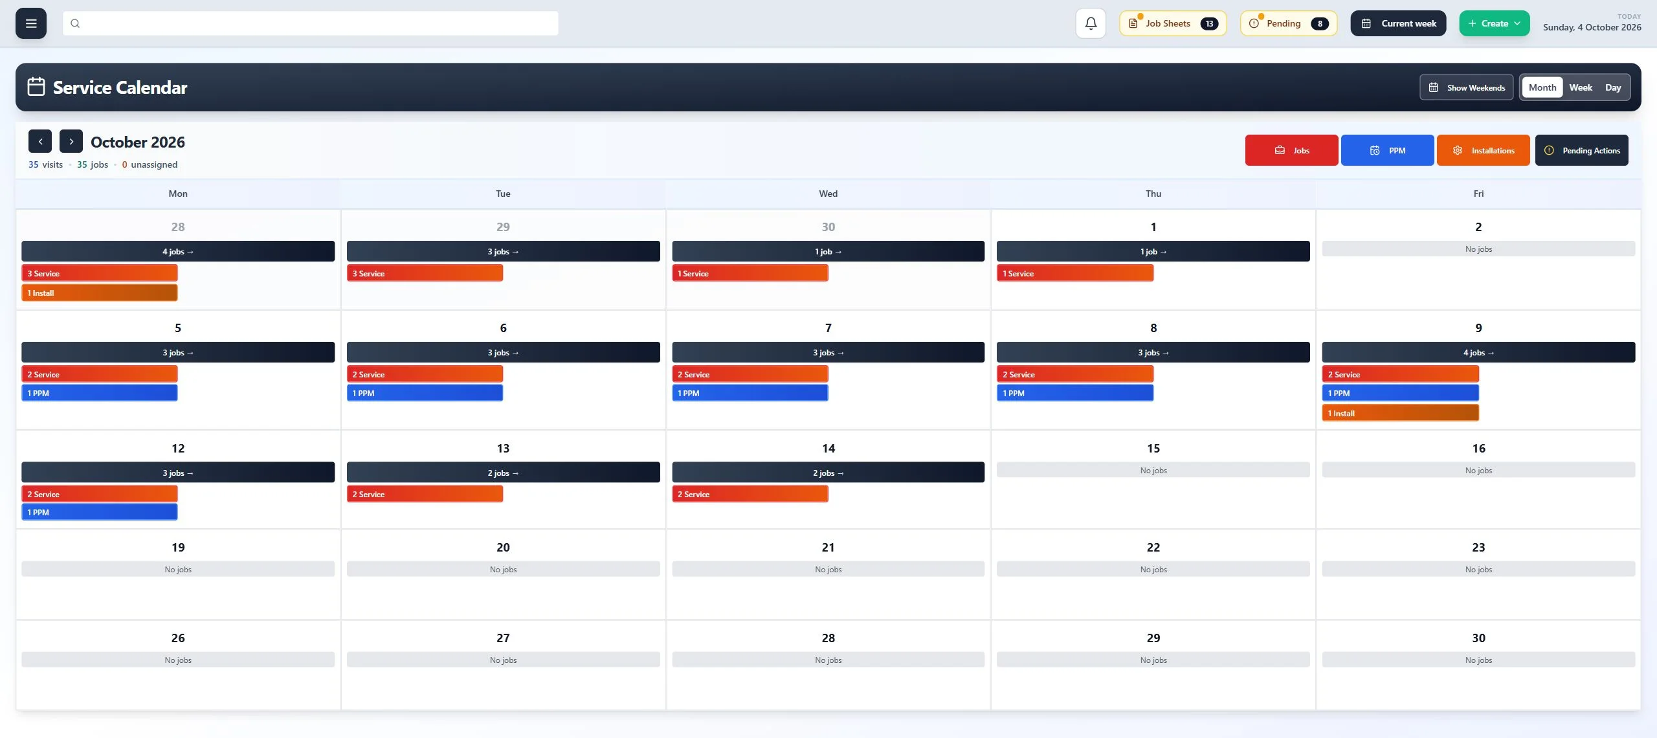Screen dimensions: 1657x738
Task: Switch to Day view
Action: pos(1613,87)
